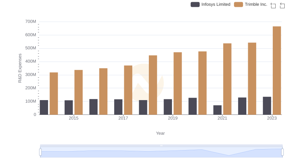Click the Infosys bar for 2021
The width and height of the screenshot is (289, 166).
click(217, 110)
